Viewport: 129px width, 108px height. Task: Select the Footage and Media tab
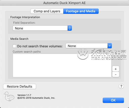81,11
